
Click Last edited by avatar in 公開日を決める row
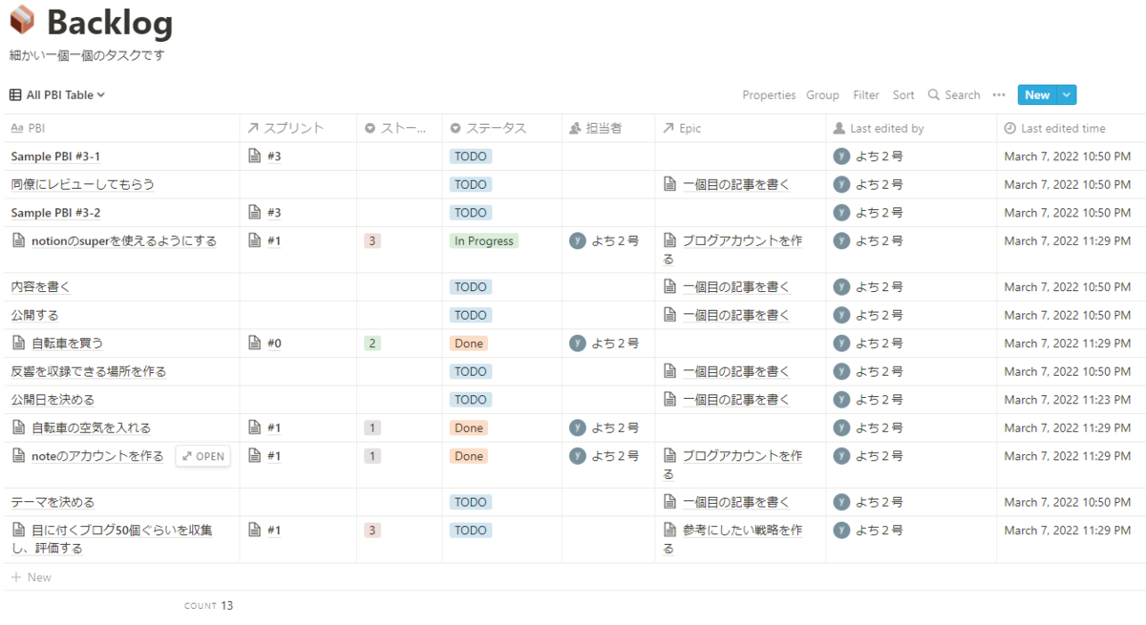point(841,399)
